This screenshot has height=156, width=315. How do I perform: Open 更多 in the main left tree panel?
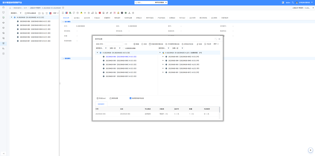click(56, 13)
